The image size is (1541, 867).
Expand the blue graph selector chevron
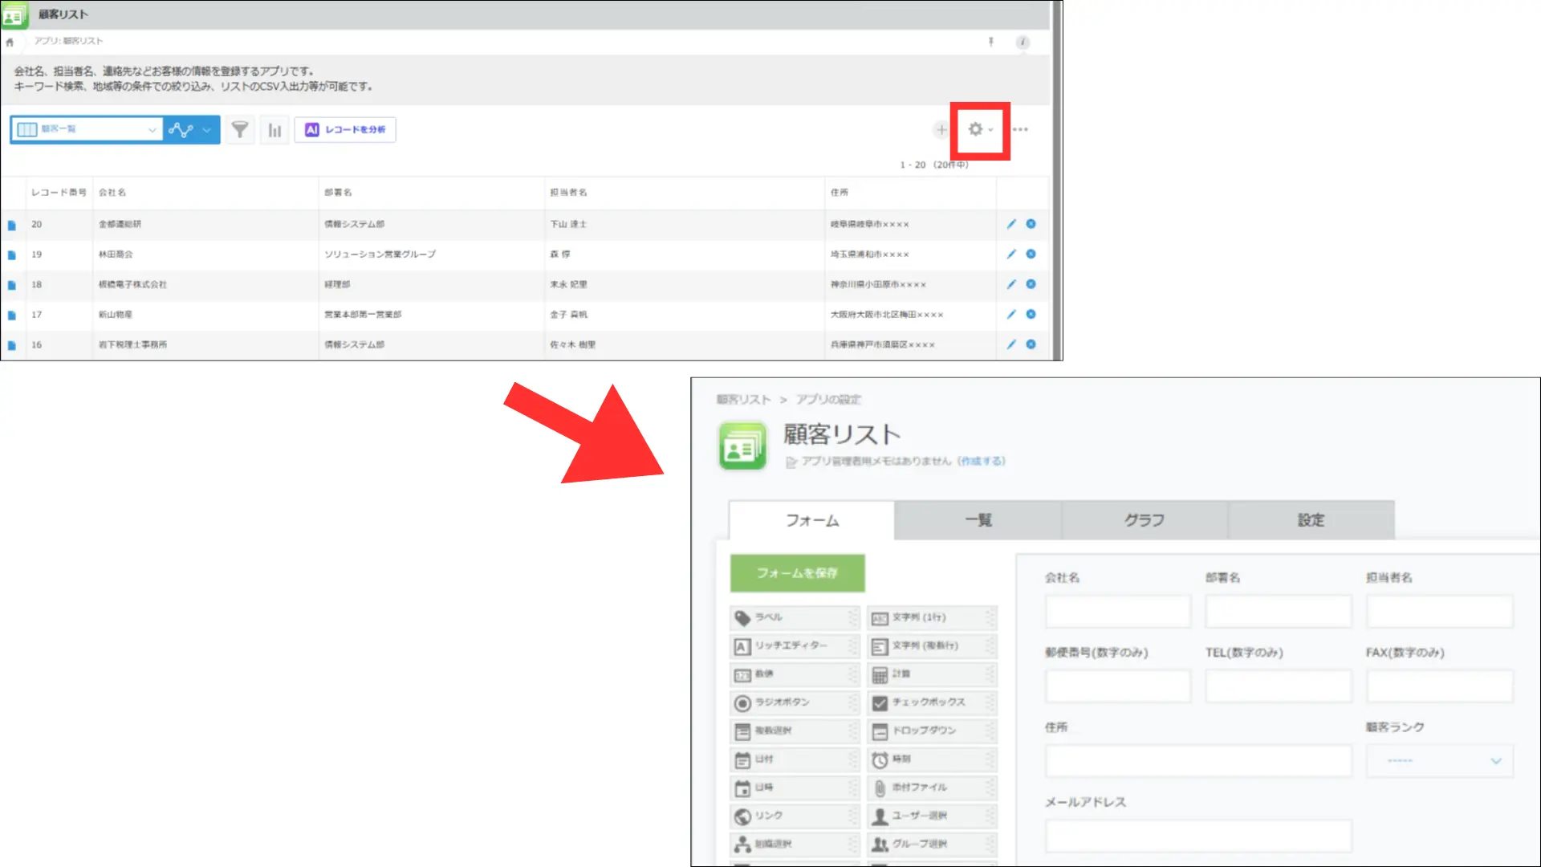click(207, 129)
